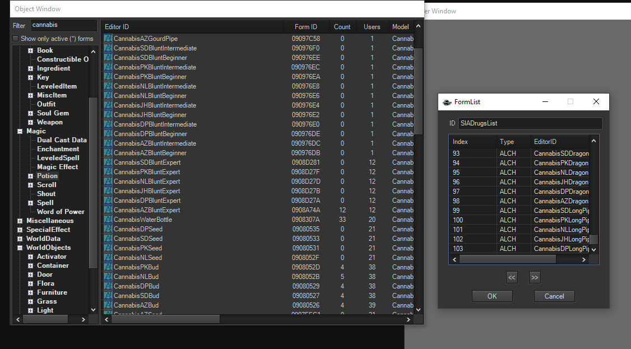This screenshot has width=631, height=349.
Task: Expand the Spell tree node
Action: [30, 203]
